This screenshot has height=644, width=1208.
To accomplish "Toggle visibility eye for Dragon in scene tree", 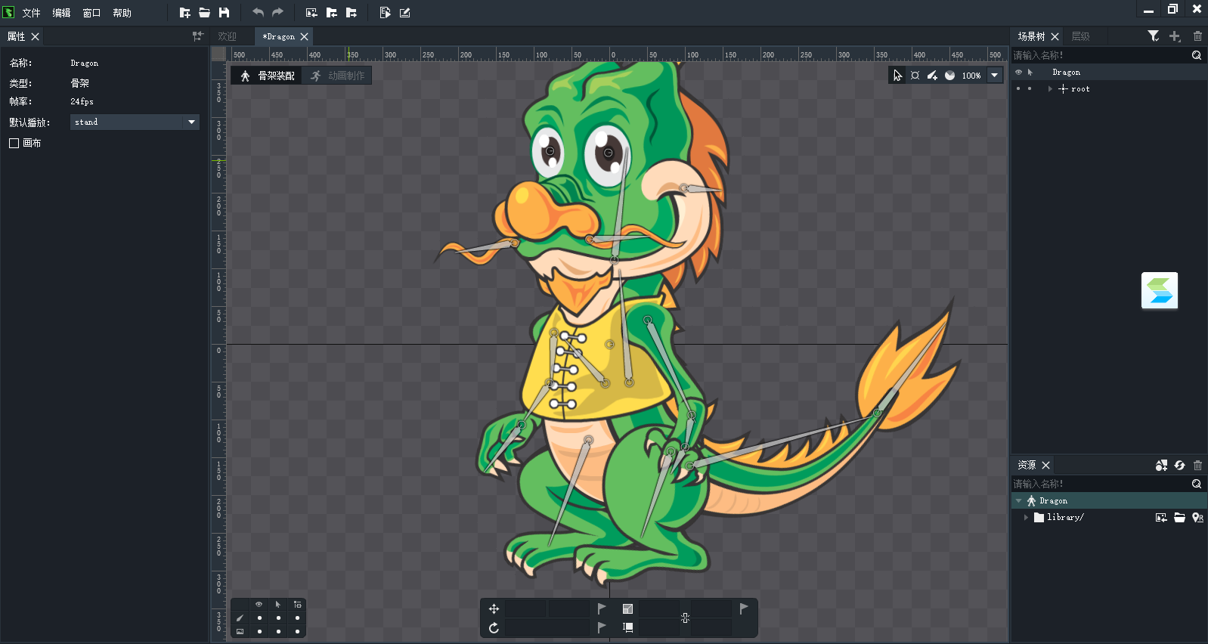I will [1018, 73].
